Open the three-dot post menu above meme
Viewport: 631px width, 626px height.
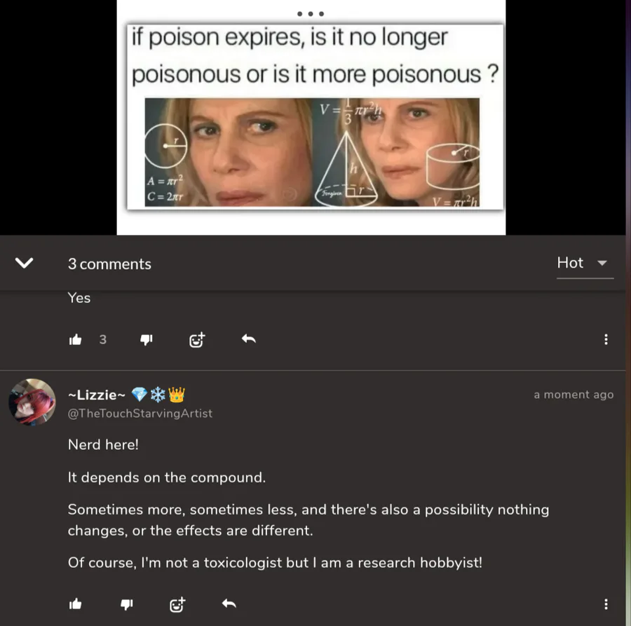click(x=311, y=14)
